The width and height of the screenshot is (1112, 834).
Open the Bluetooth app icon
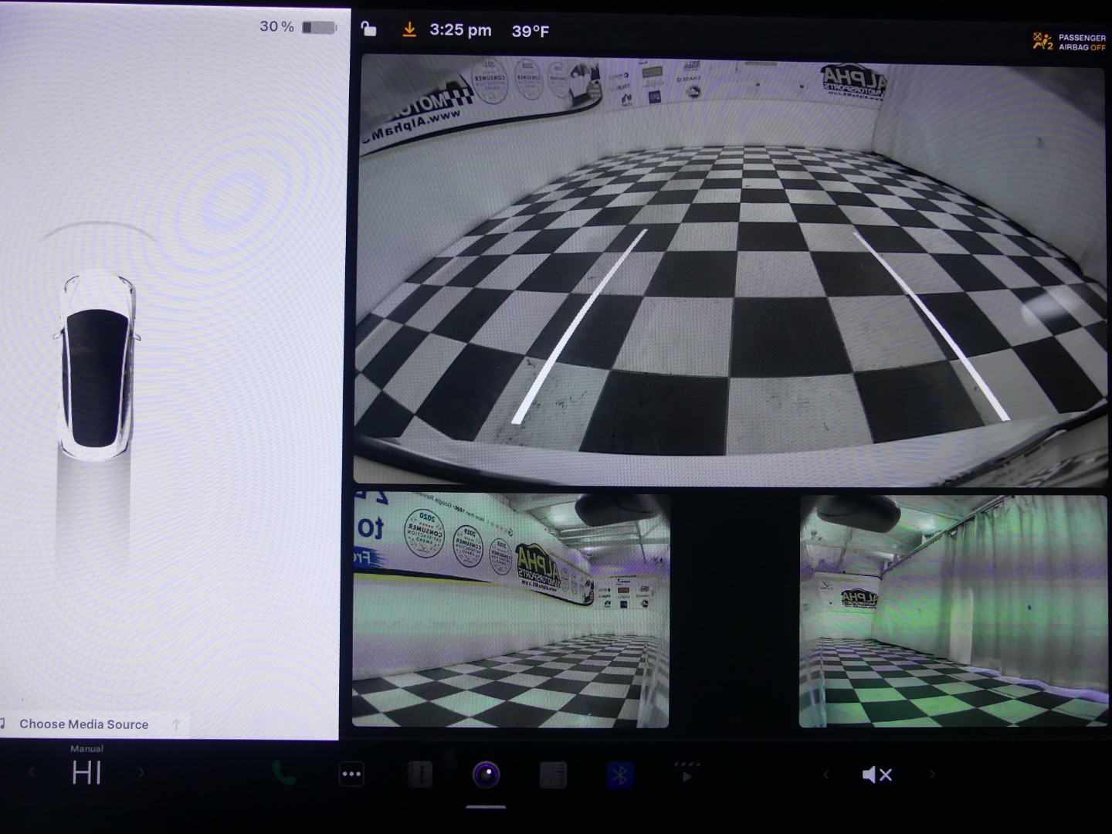pyautogui.click(x=619, y=775)
